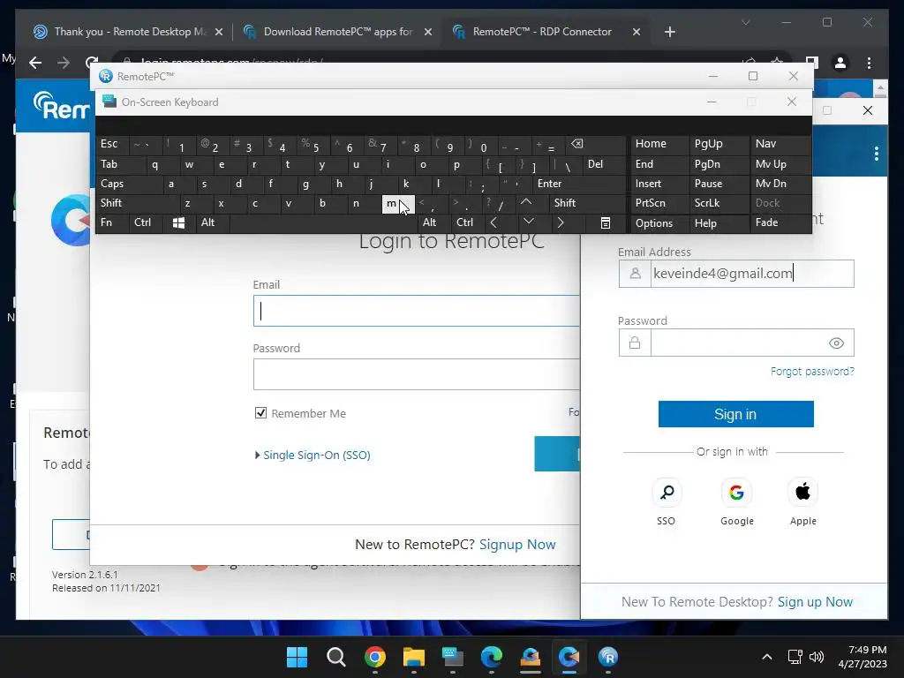
Task: Toggle the Remember Me checkbox
Action: pos(260,413)
